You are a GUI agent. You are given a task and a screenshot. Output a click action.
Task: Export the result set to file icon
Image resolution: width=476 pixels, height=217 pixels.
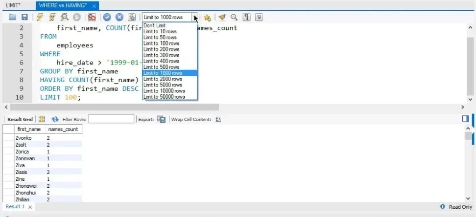pyautogui.click(x=161, y=119)
